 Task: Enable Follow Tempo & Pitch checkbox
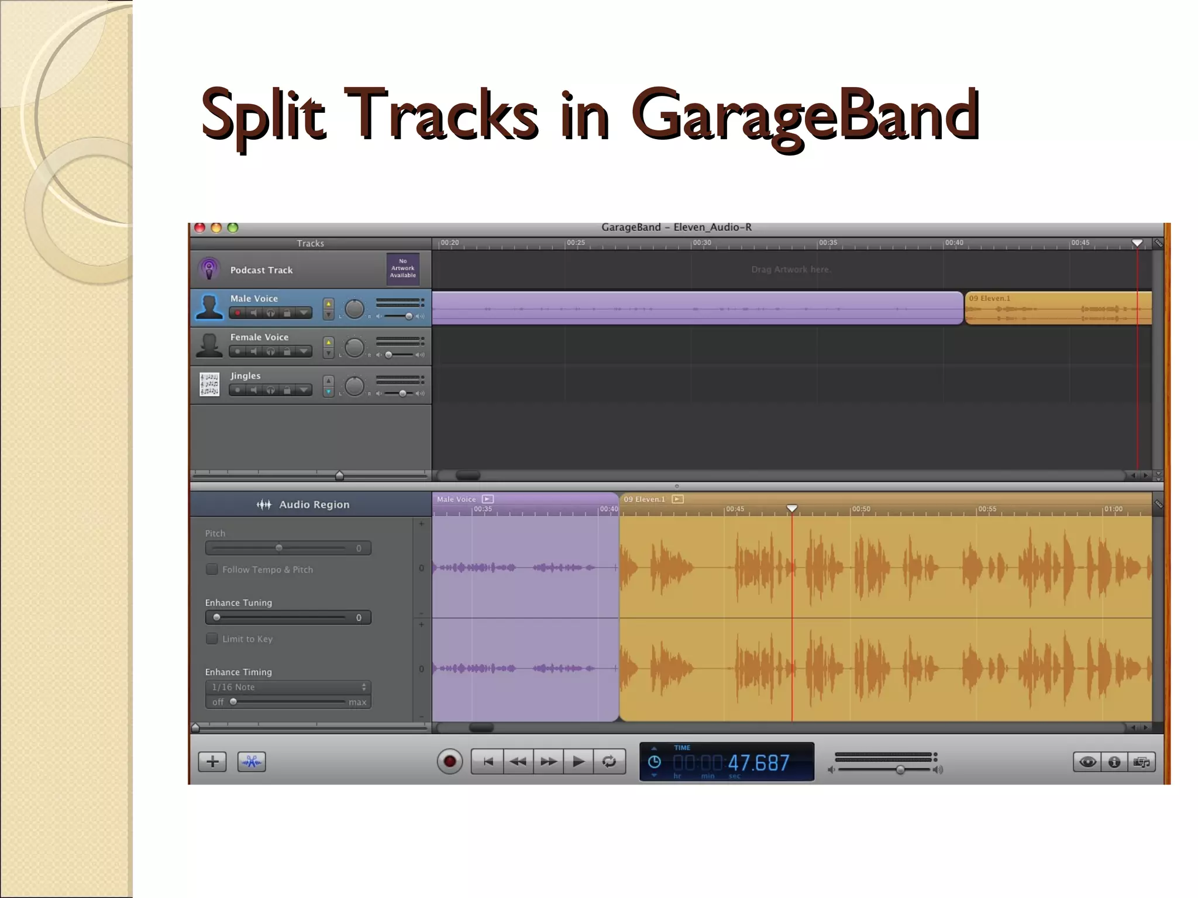coord(212,569)
